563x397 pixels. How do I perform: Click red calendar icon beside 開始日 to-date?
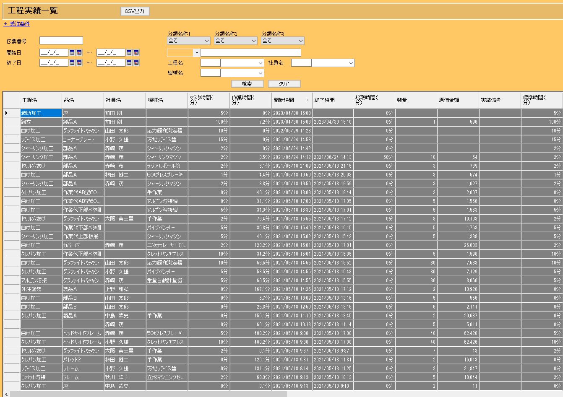136,52
